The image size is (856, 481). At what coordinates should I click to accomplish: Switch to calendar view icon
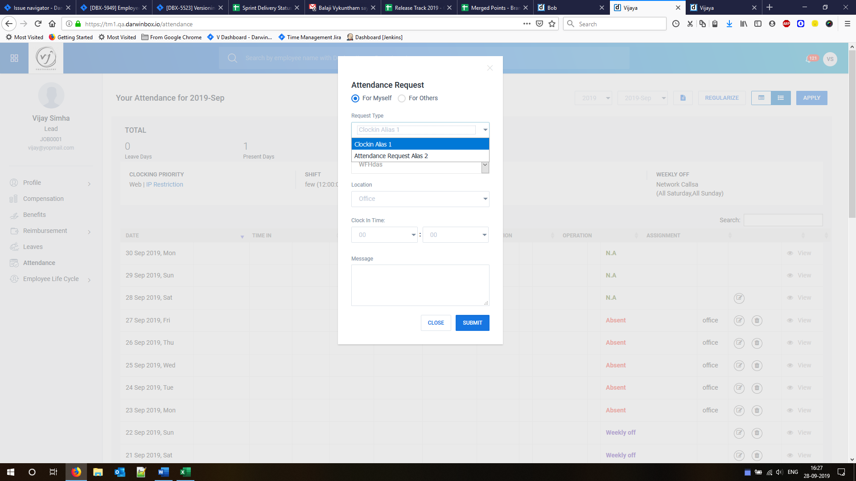[761, 98]
